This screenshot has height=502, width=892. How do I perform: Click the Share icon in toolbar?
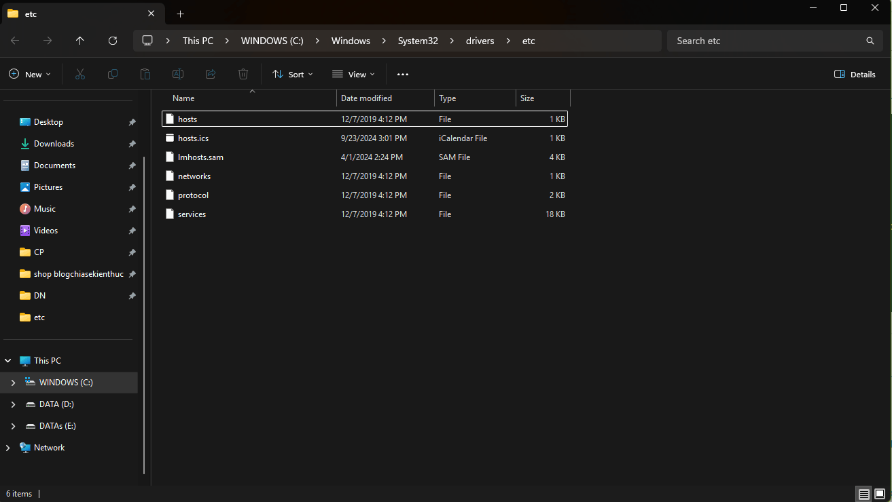211,74
